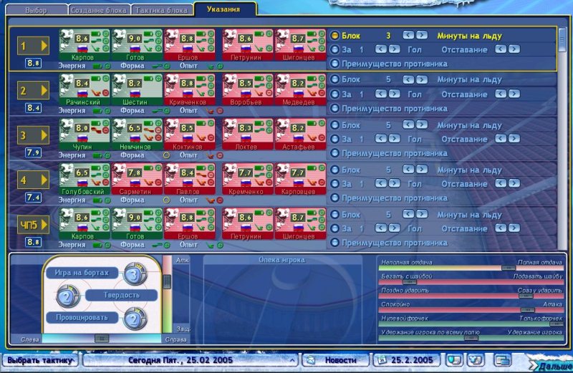
Task: Select the Блок radio button for line 2
Action: pos(334,80)
